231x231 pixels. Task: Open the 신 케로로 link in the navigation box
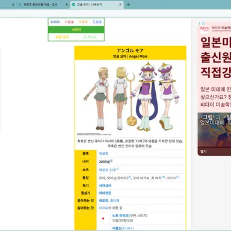tap(90, 37)
